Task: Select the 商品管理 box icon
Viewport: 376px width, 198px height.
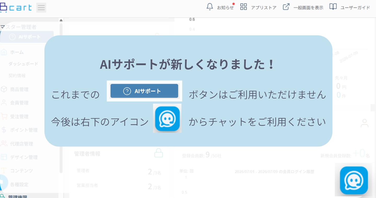Action: (x=4, y=89)
